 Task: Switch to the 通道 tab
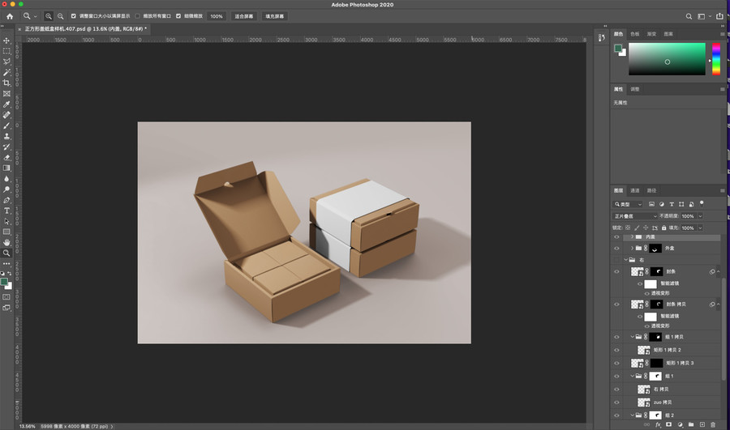coord(635,190)
